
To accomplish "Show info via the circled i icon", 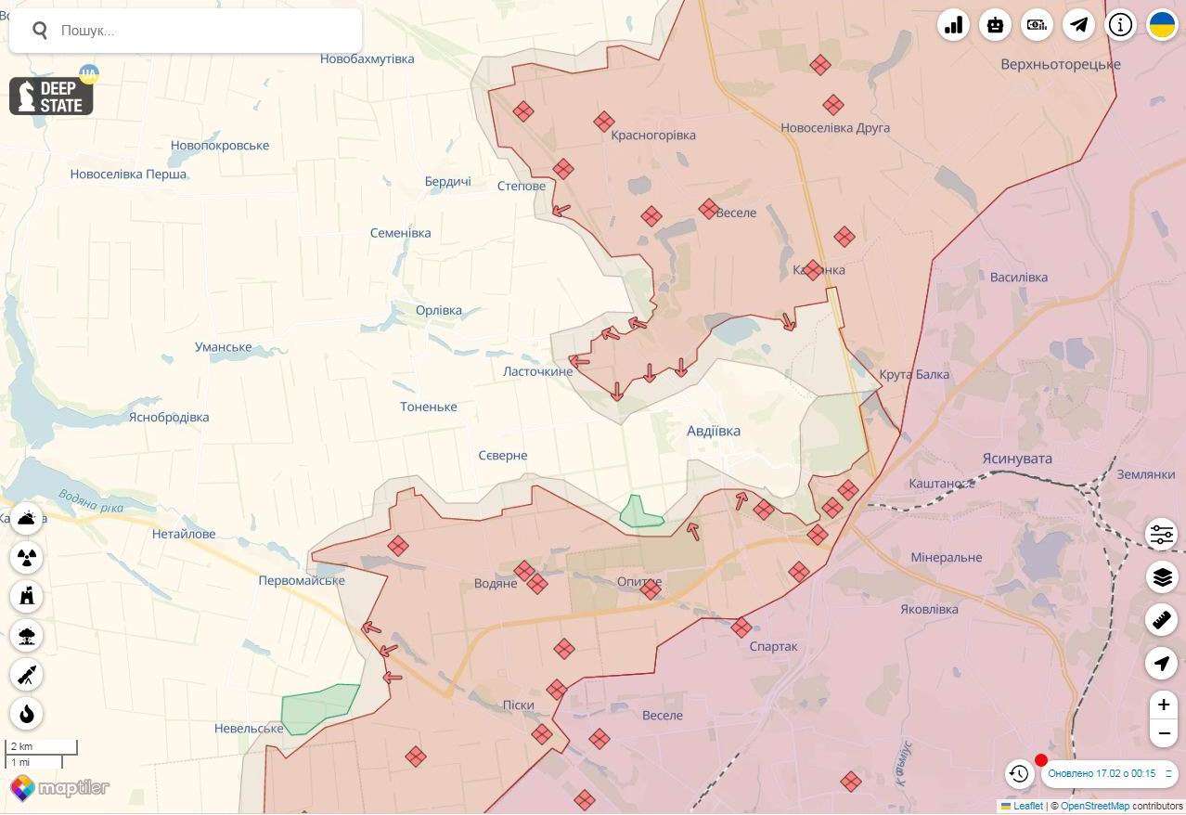I will pos(1121,25).
